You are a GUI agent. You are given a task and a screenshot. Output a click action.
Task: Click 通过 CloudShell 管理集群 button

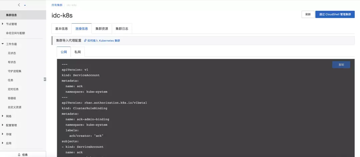pos(335,14)
